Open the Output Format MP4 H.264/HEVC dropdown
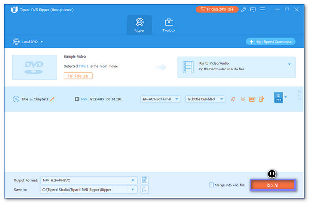This screenshot has height=203, width=309. [89, 180]
